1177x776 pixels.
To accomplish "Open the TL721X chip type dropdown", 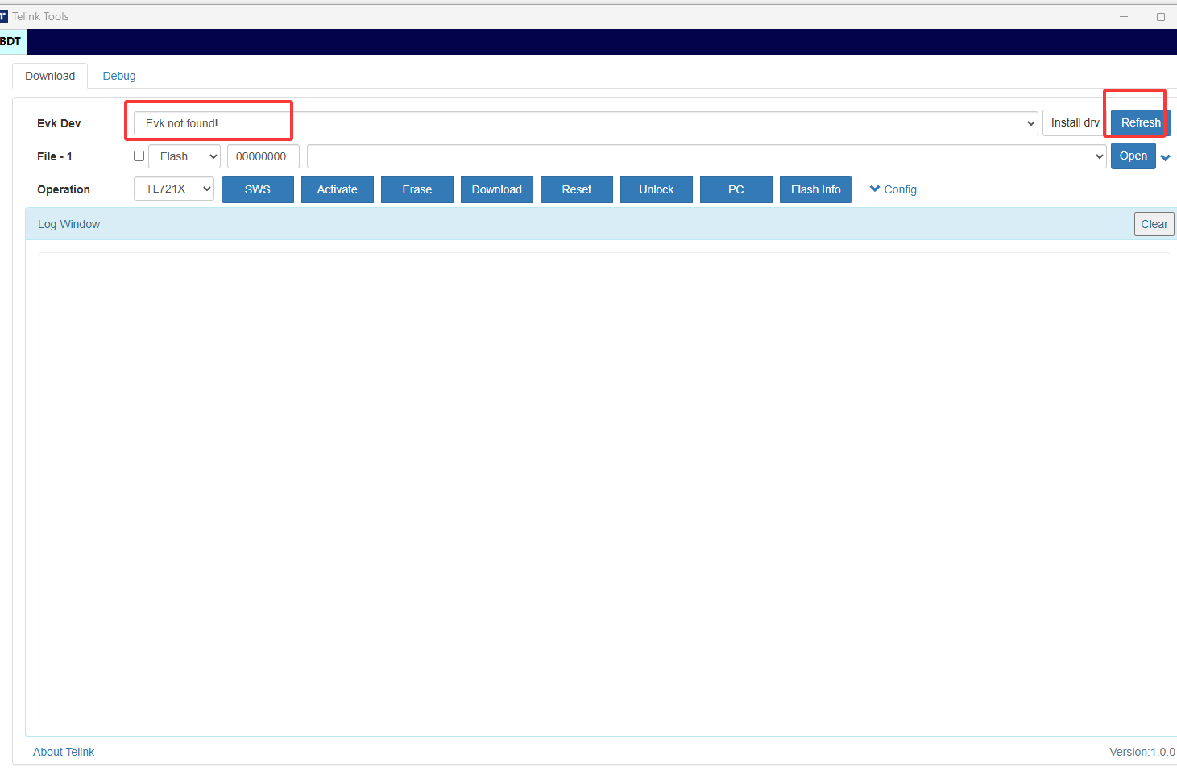I will pyautogui.click(x=174, y=189).
